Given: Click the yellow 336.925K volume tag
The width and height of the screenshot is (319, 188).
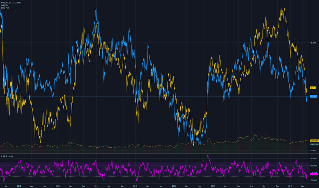Looking at the screenshot, I should coord(314,140).
